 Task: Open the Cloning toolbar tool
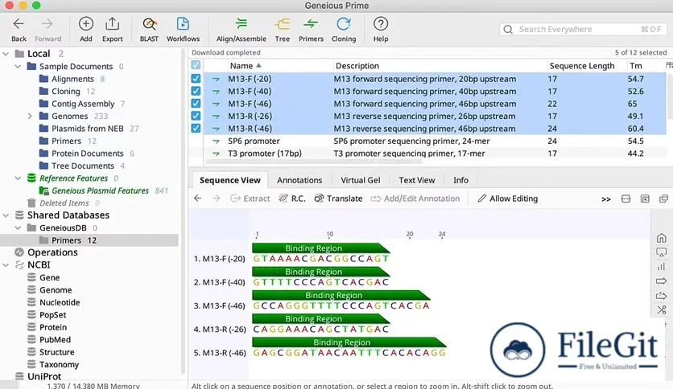point(344,29)
